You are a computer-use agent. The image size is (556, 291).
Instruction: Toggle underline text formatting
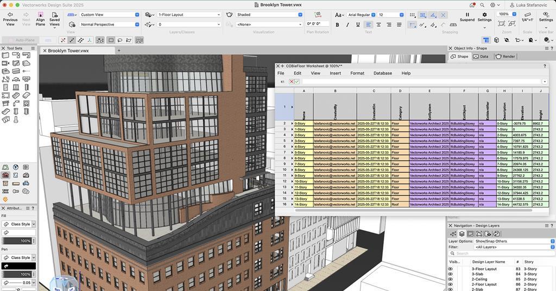pyautogui.click(x=358, y=24)
